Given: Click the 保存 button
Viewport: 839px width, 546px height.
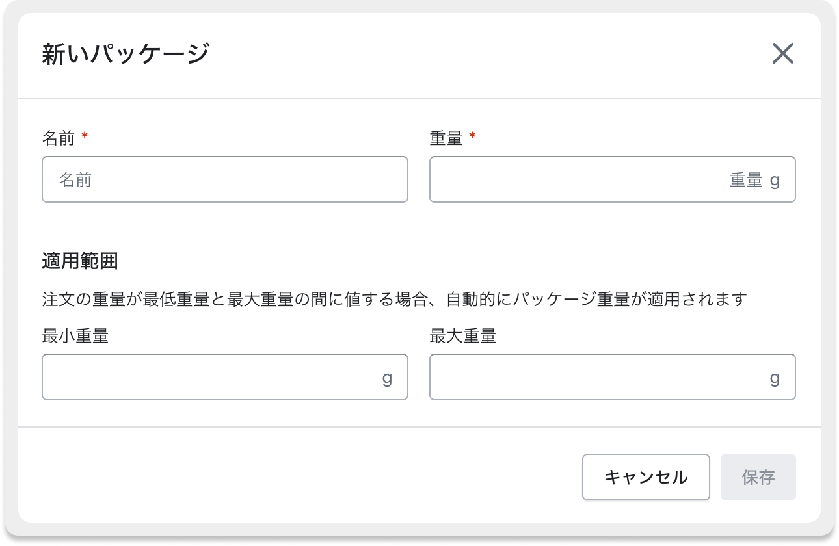Looking at the screenshot, I should click(758, 476).
